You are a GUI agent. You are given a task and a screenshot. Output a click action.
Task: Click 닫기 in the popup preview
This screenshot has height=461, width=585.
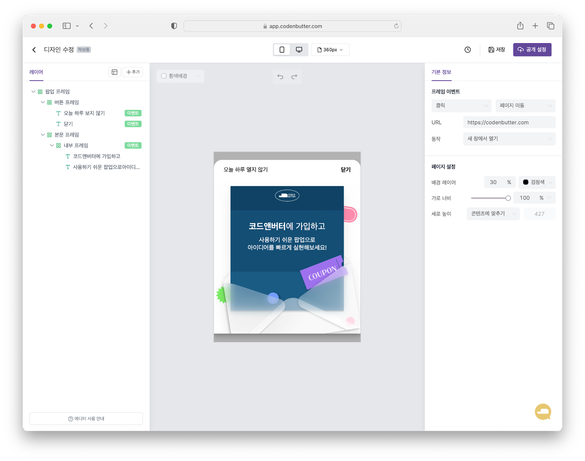[346, 170]
